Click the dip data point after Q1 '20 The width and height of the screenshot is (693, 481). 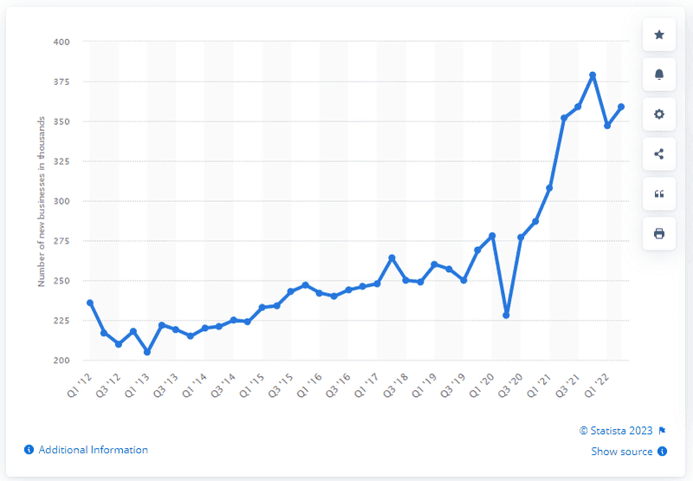tap(507, 315)
